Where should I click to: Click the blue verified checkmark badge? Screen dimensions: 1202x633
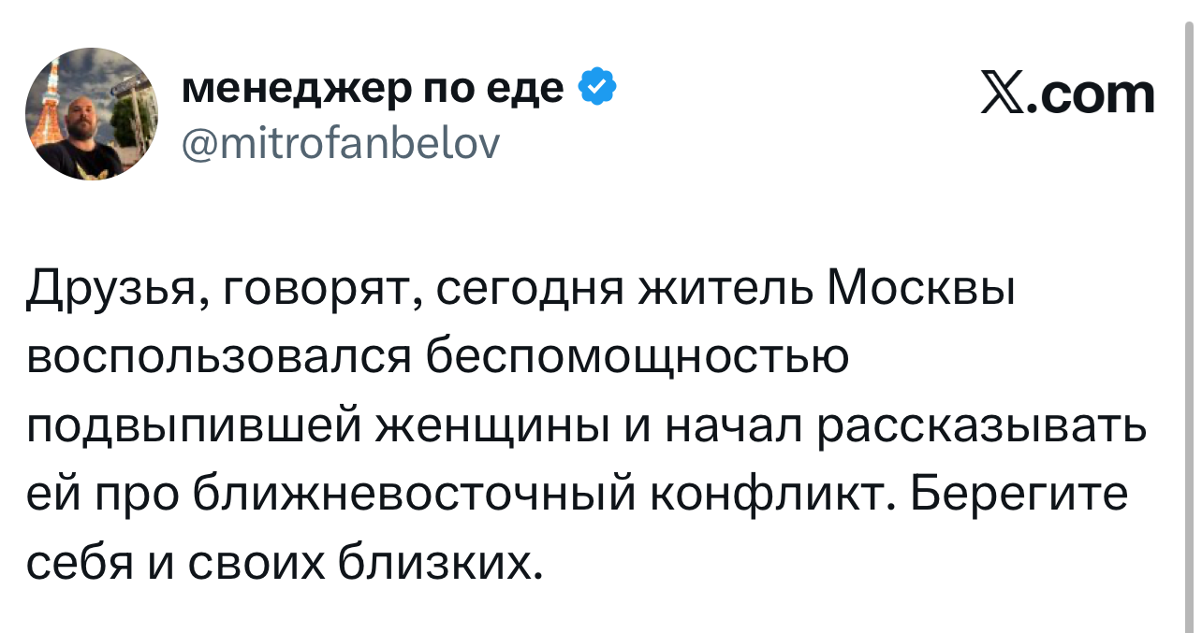[x=597, y=90]
